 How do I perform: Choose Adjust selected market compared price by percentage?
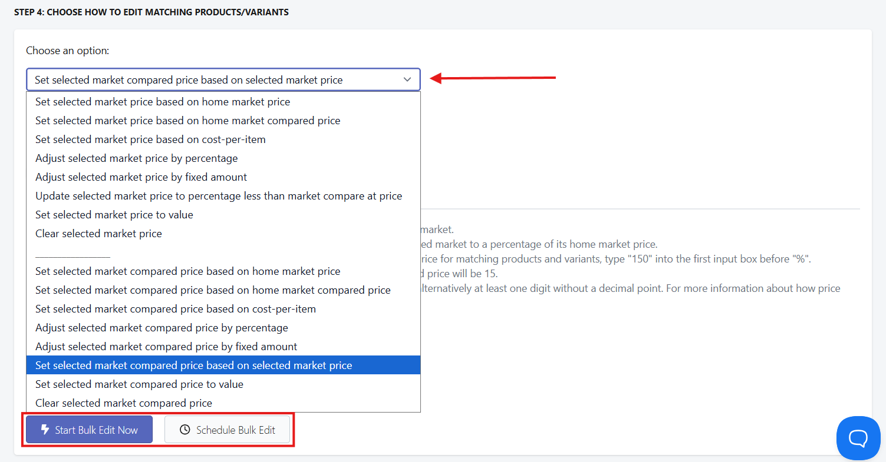pyautogui.click(x=223, y=328)
